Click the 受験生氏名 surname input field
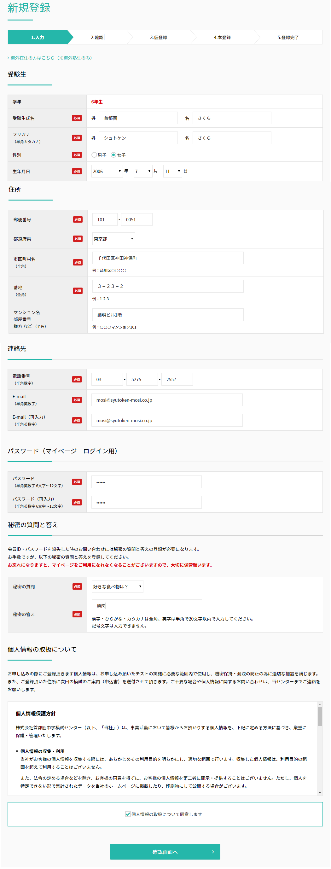331x869 pixels. click(138, 118)
